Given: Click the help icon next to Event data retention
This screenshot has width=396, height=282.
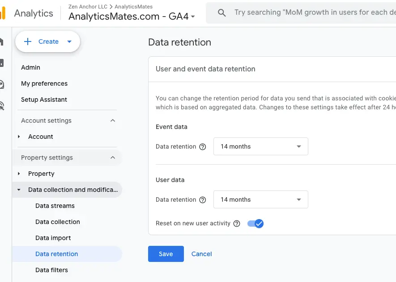Looking at the screenshot, I should 203,146.
